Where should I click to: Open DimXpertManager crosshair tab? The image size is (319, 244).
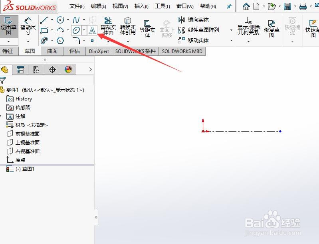pos(52,70)
